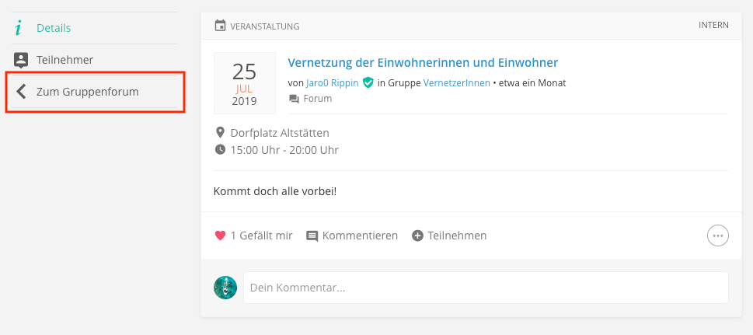Click the clock icon beside event time

pos(220,150)
